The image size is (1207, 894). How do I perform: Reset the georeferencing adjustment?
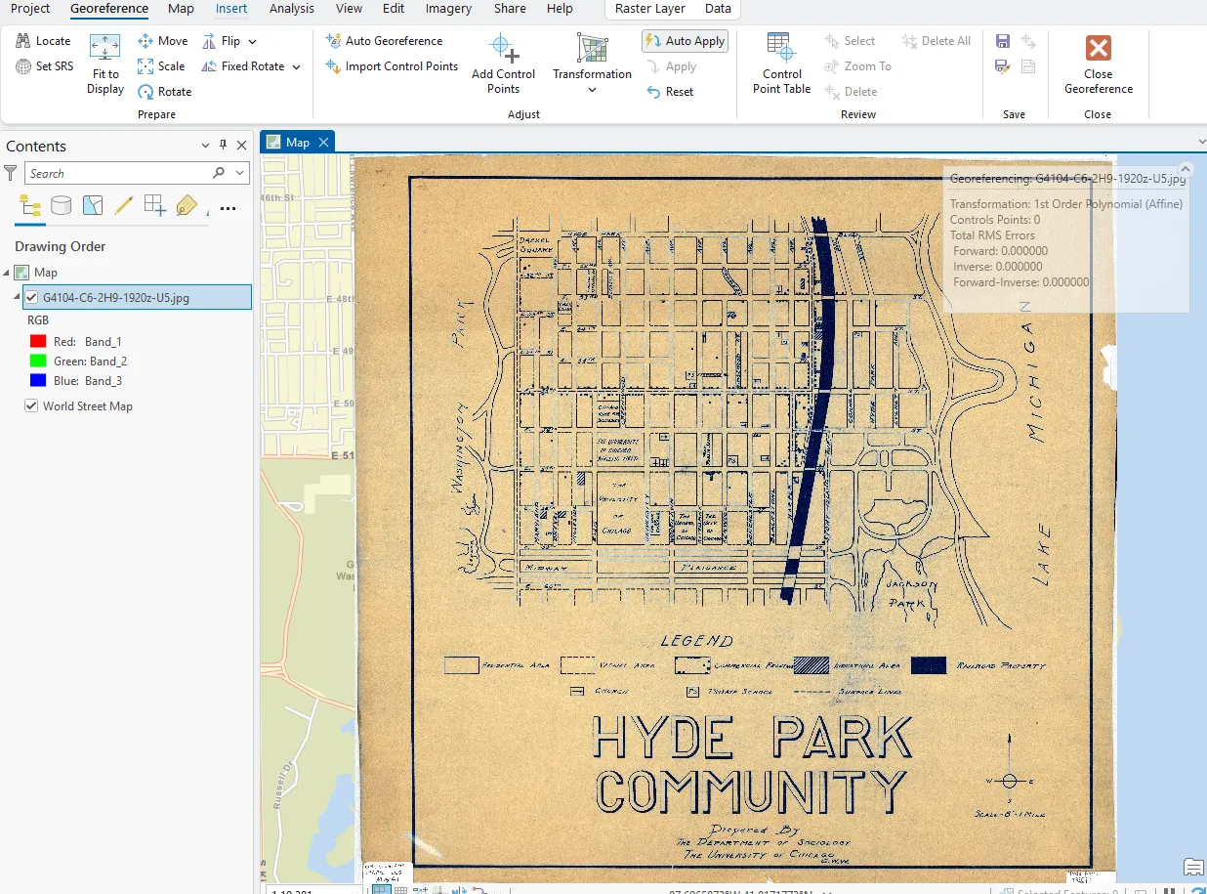click(x=670, y=92)
